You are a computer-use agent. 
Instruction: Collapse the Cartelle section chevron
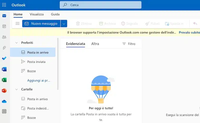16,89
